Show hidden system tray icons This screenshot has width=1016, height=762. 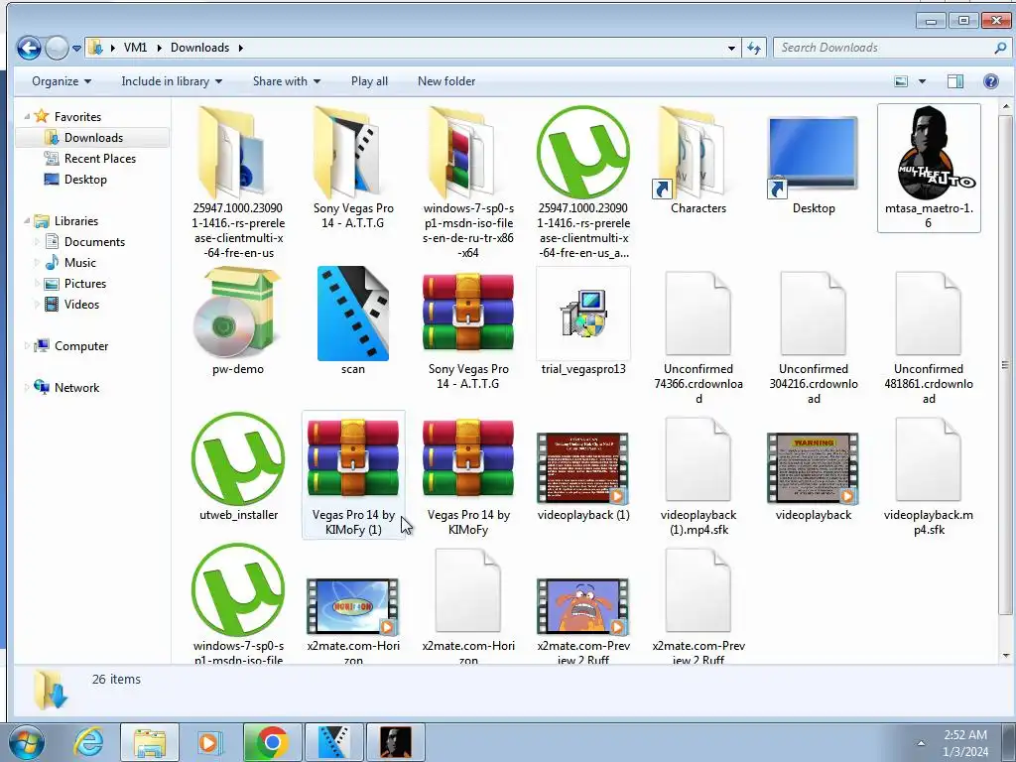click(921, 743)
